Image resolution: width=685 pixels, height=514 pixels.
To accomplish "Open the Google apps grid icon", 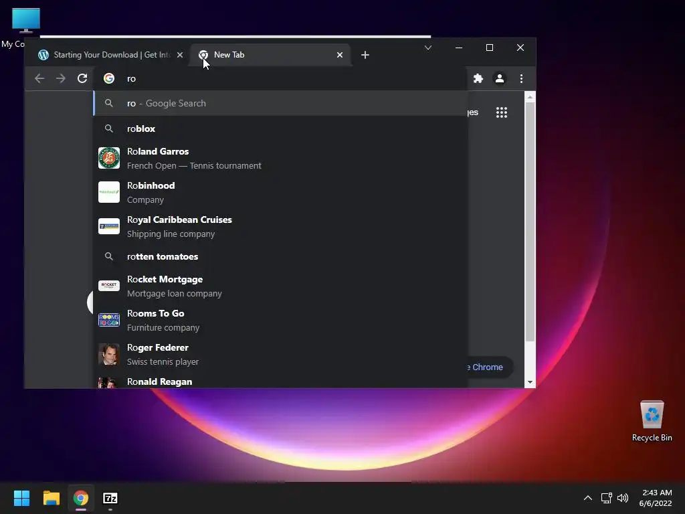I will pyautogui.click(x=502, y=112).
